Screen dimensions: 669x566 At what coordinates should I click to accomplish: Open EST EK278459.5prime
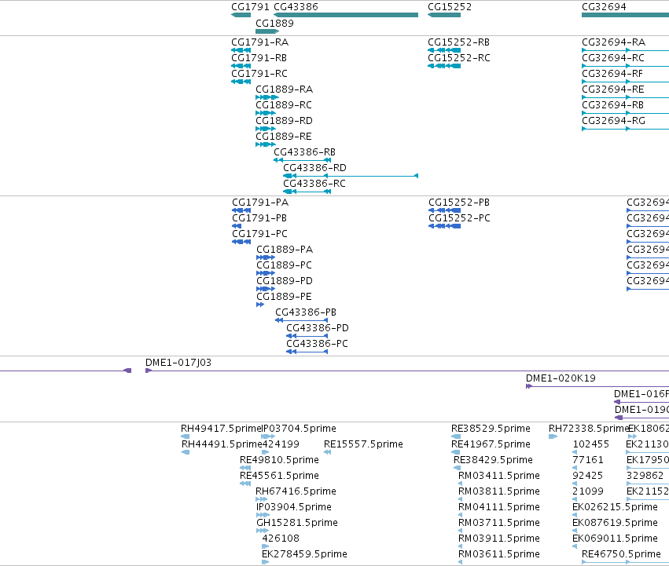pyautogui.click(x=305, y=554)
